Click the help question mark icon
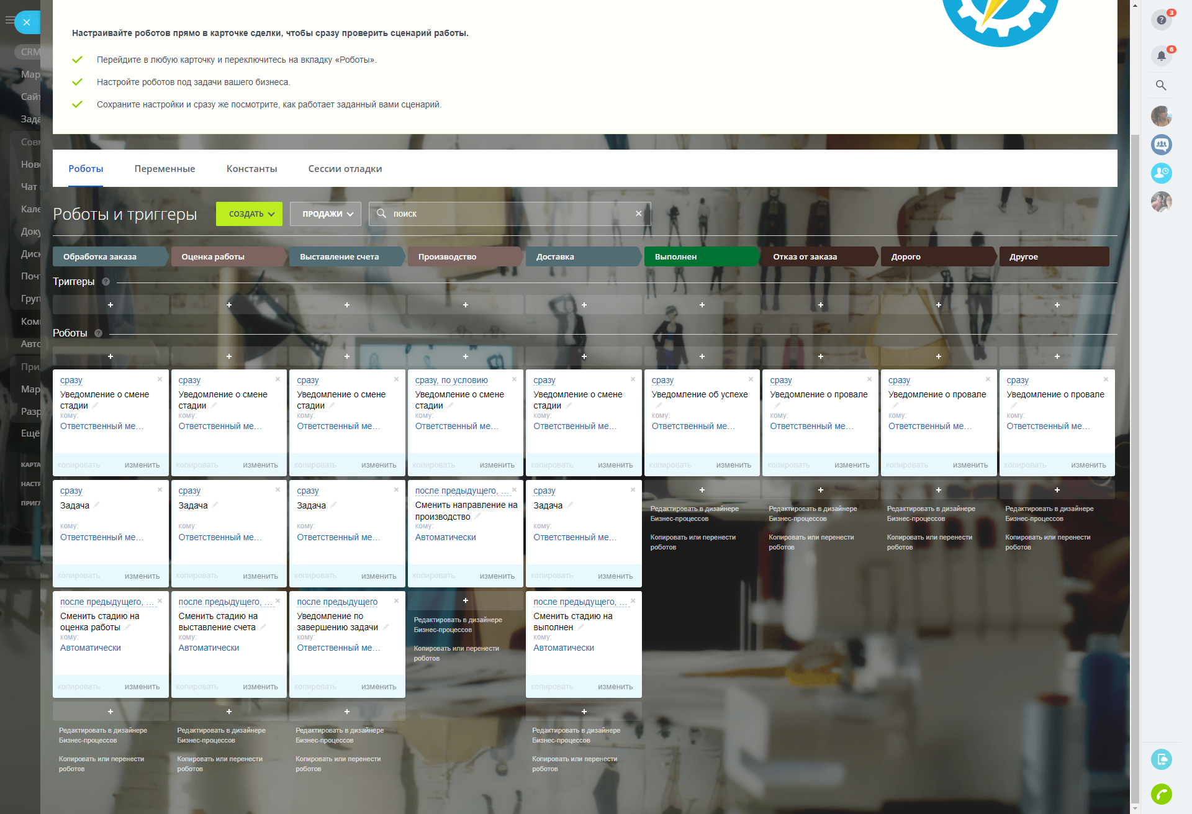 point(1160,20)
